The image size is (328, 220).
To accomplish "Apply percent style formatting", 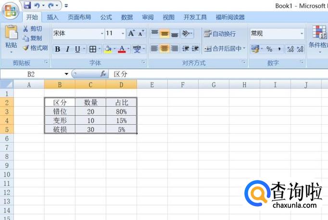I will (x=269, y=49).
